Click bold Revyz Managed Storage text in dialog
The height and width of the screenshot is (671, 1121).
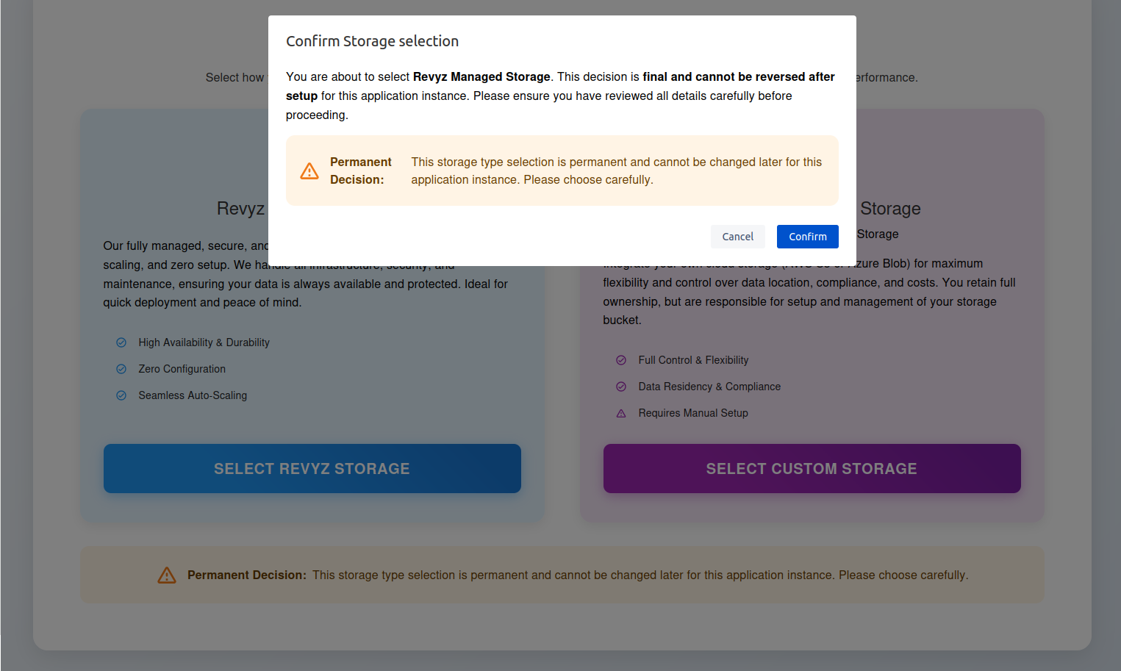481,76
